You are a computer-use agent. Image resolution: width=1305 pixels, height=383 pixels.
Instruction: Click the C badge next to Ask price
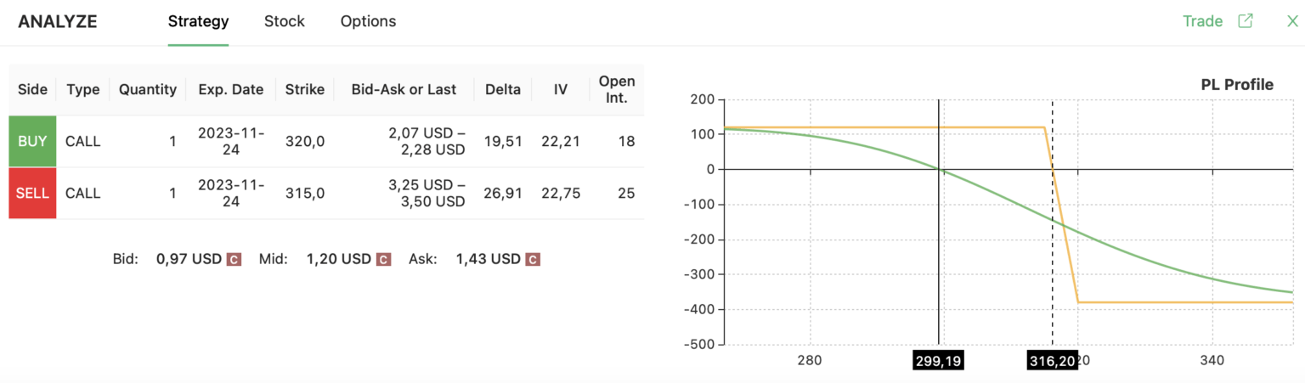pyautogui.click(x=533, y=259)
